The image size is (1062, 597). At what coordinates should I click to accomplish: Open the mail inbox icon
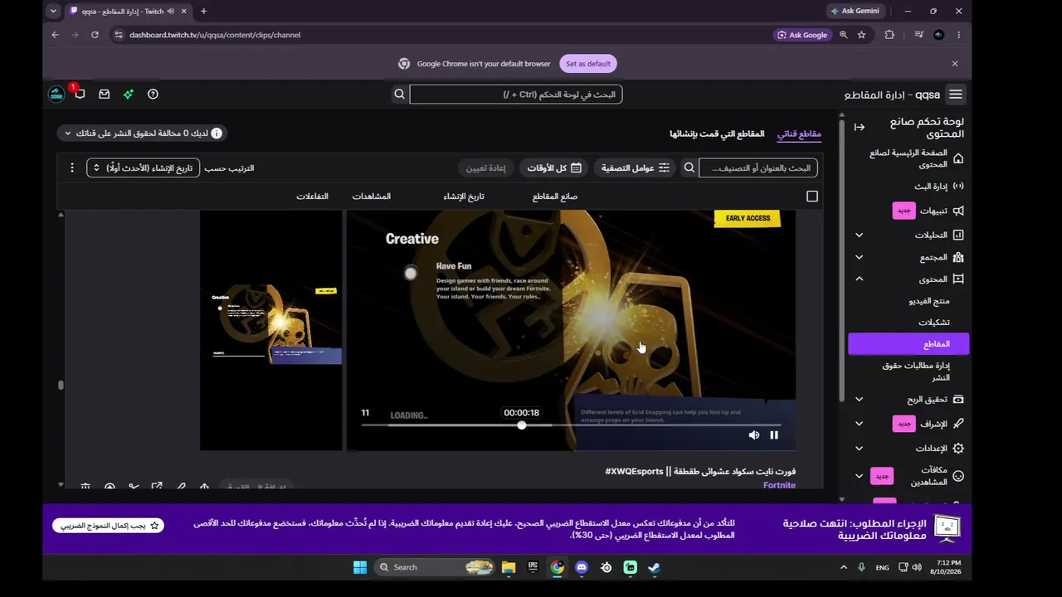105,95
